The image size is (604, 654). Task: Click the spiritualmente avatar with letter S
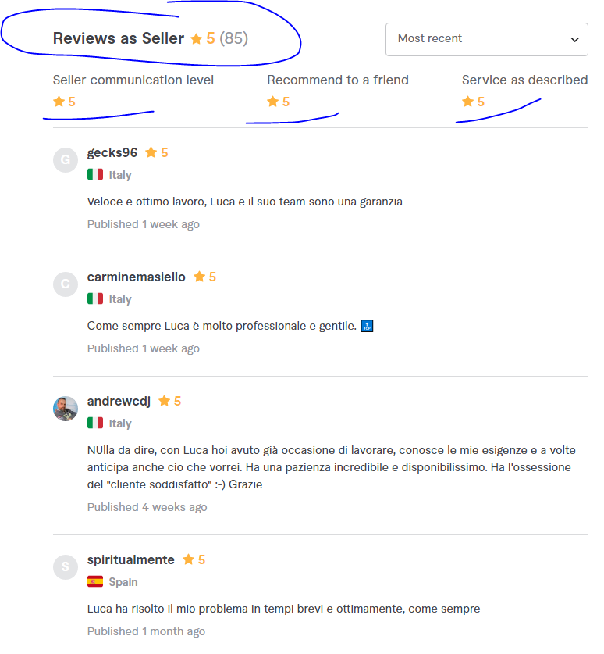66,566
